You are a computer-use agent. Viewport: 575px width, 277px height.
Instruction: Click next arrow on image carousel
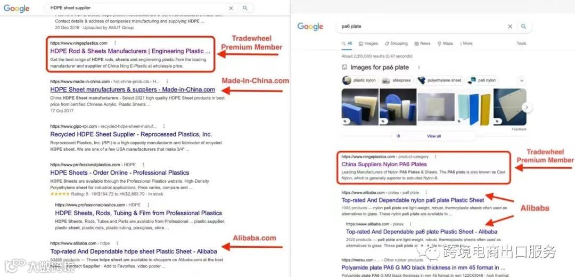527,108
